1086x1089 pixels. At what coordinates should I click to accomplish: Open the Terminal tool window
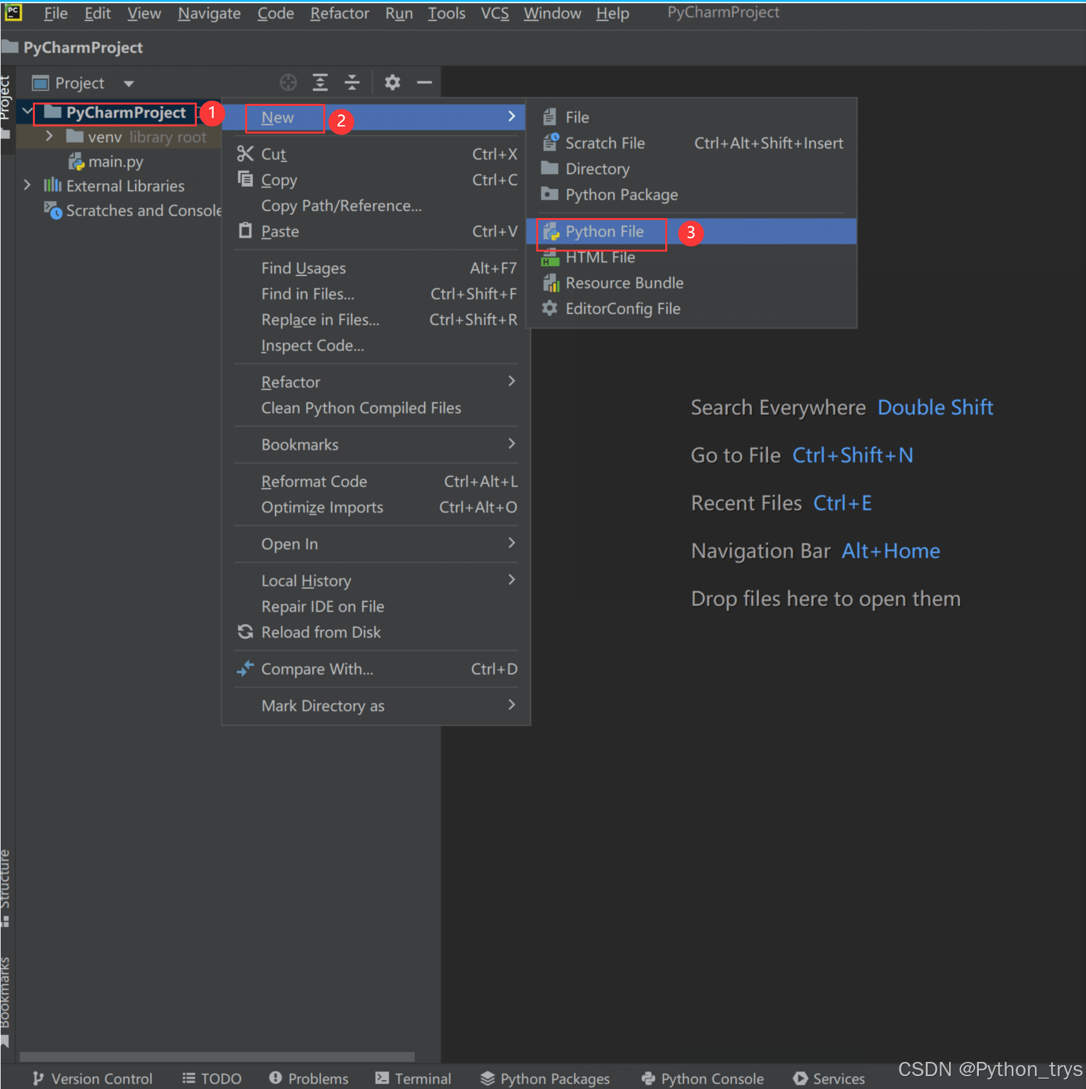click(x=413, y=1078)
